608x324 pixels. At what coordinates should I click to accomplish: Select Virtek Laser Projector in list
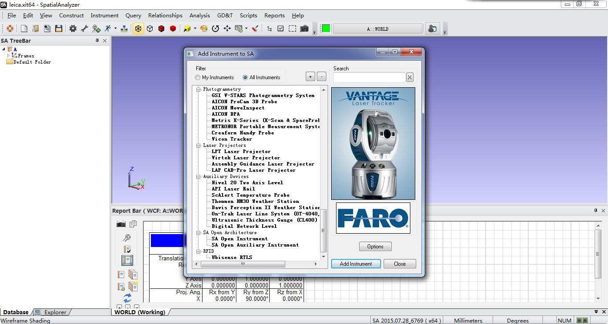point(246,158)
